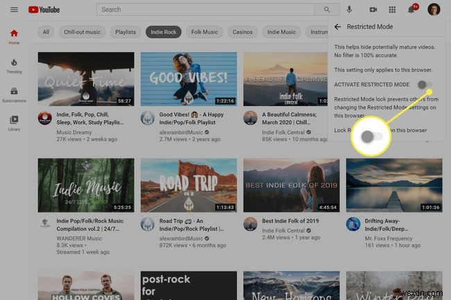The width and height of the screenshot is (451, 300).
Task: Click the search magnifier button
Action: click(x=327, y=10)
